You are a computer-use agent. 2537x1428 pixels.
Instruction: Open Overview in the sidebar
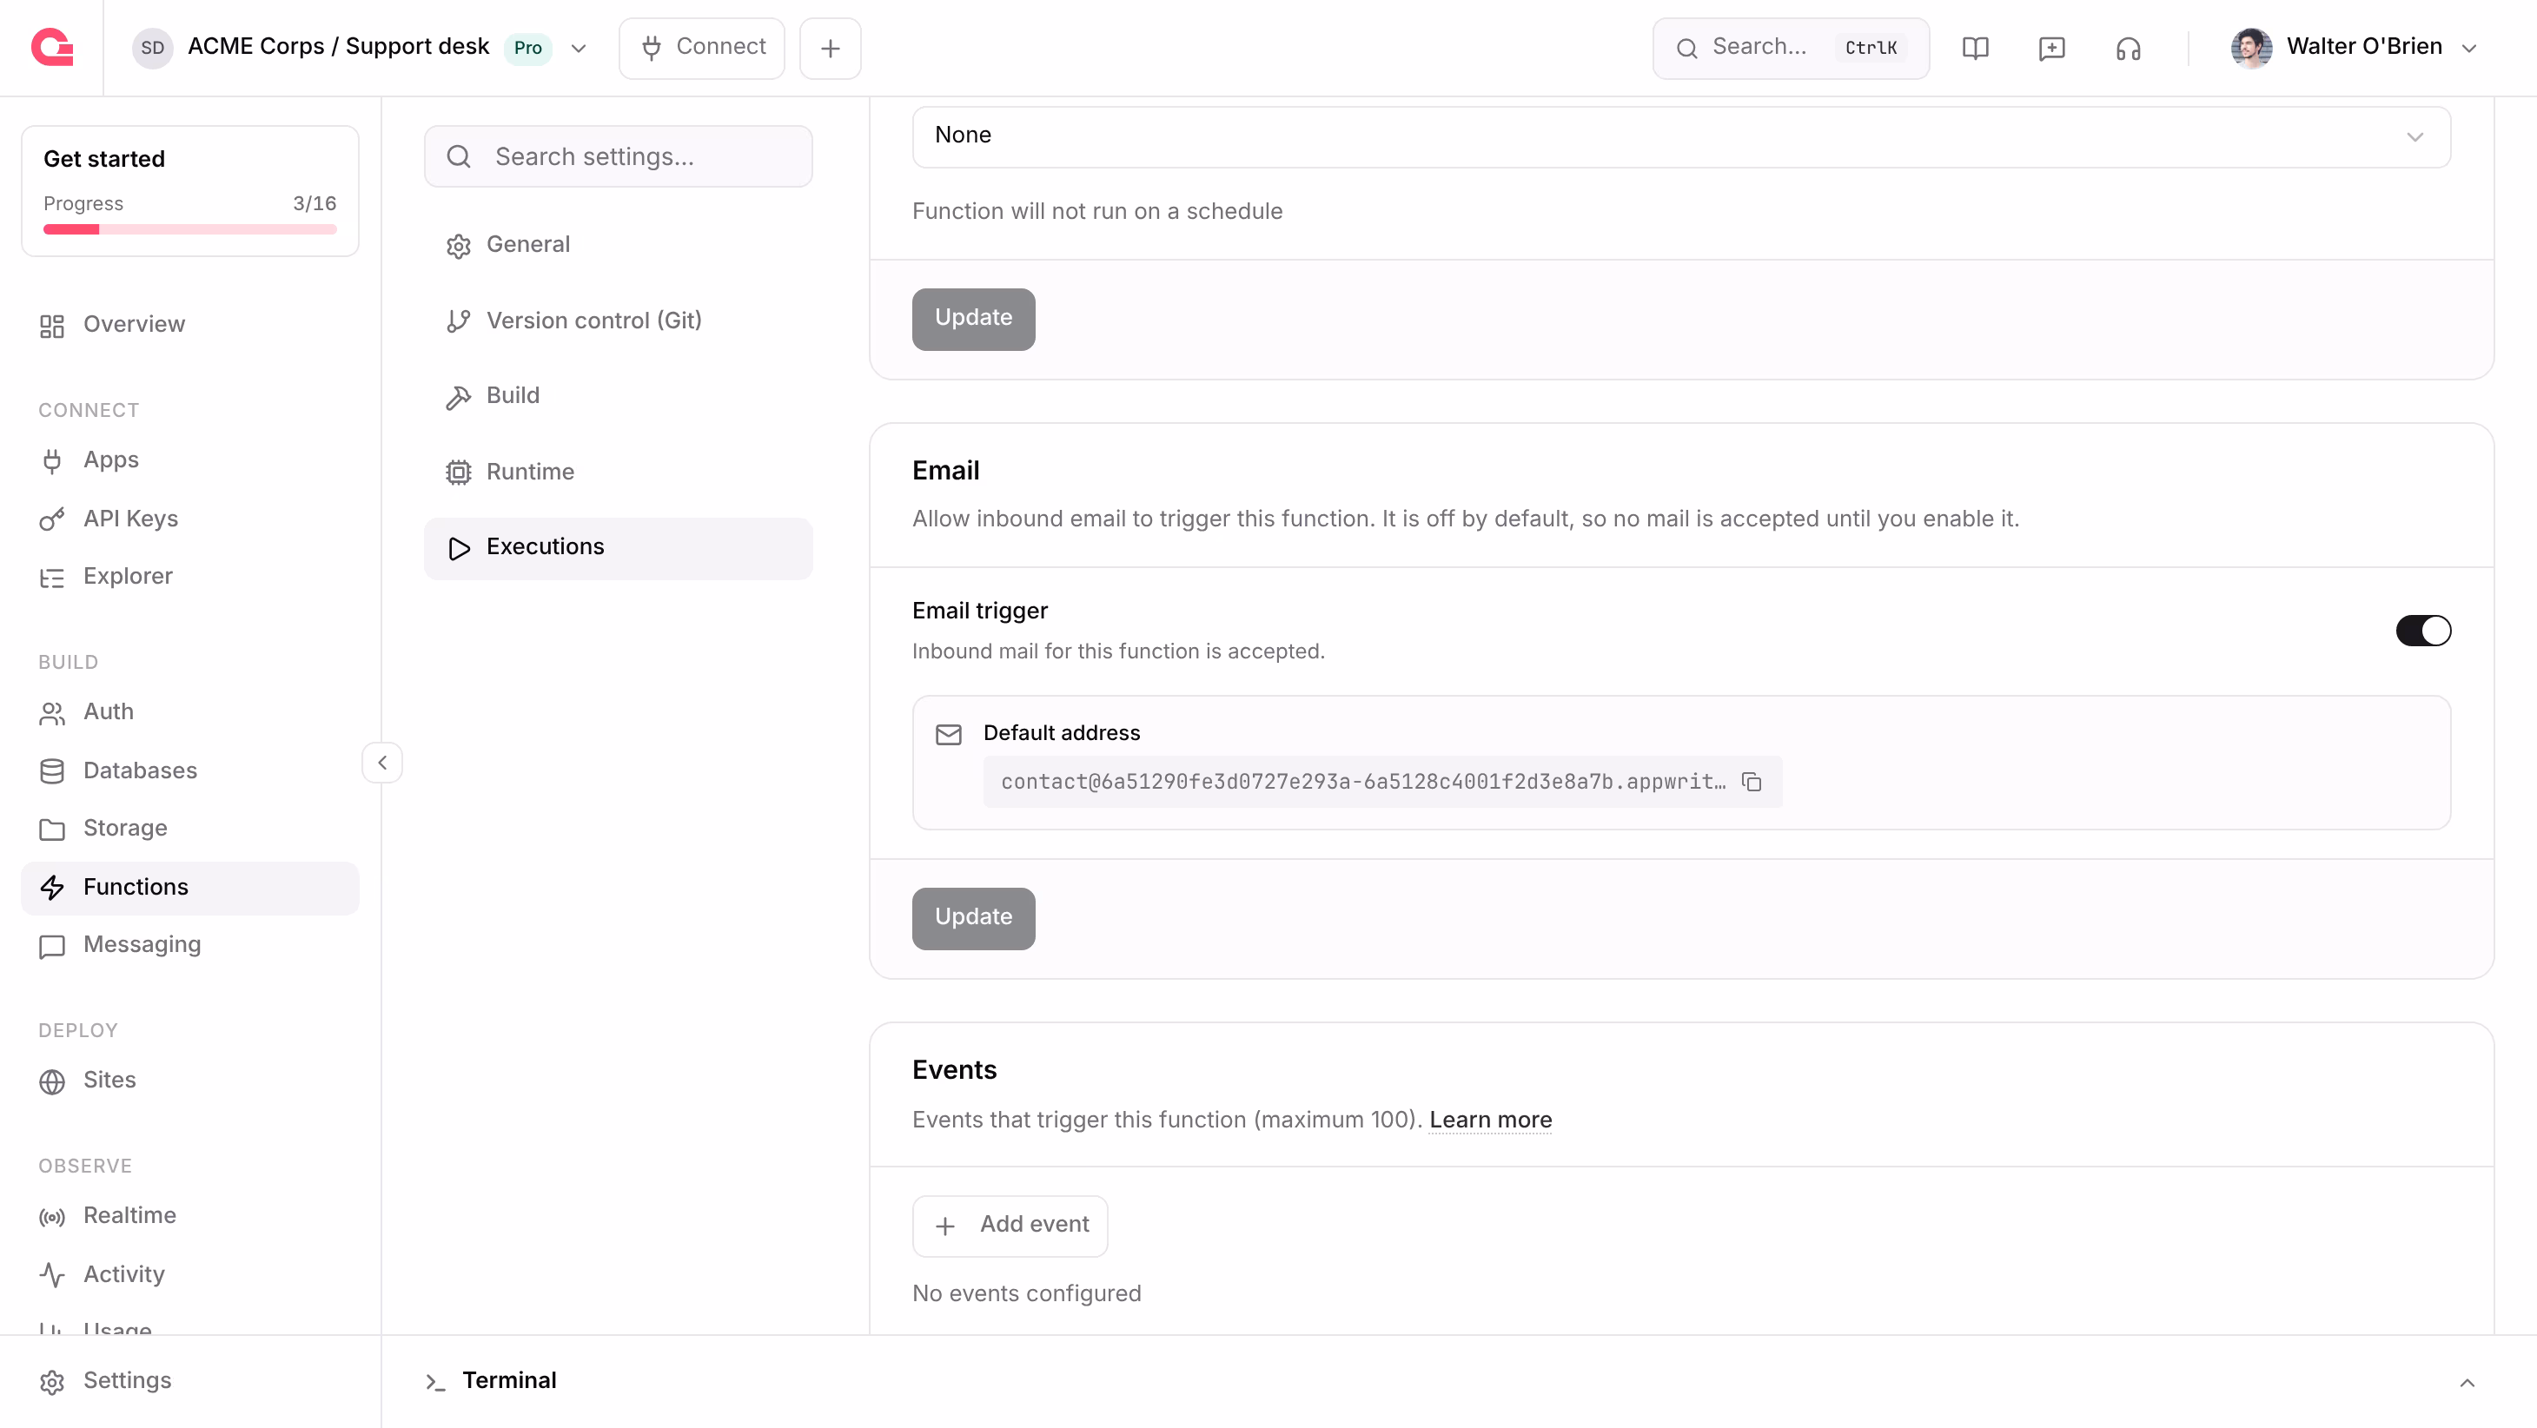pyautogui.click(x=190, y=325)
